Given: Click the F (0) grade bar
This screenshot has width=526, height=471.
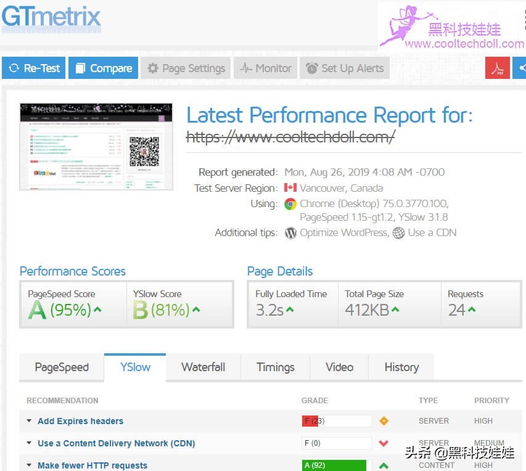Looking at the screenshot, I should 337,443.
